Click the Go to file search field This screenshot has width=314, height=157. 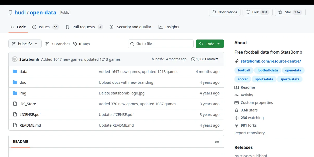click(161, 44)
